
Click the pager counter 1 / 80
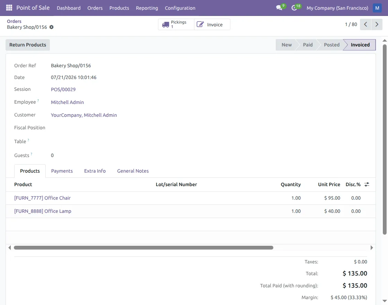tap(351, 24)
